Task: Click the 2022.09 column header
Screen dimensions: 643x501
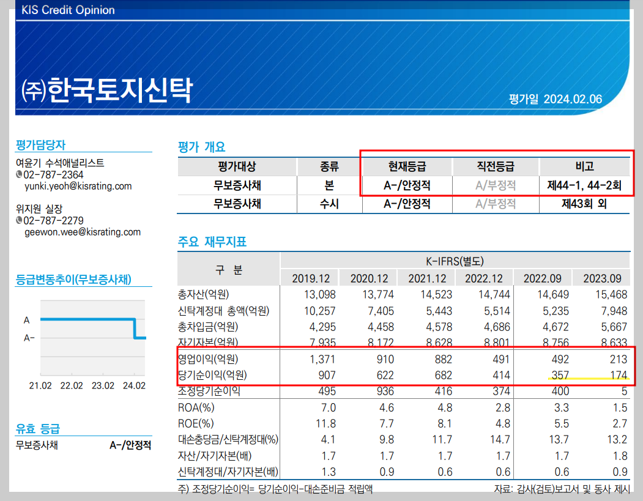Action: coord(543,278)
